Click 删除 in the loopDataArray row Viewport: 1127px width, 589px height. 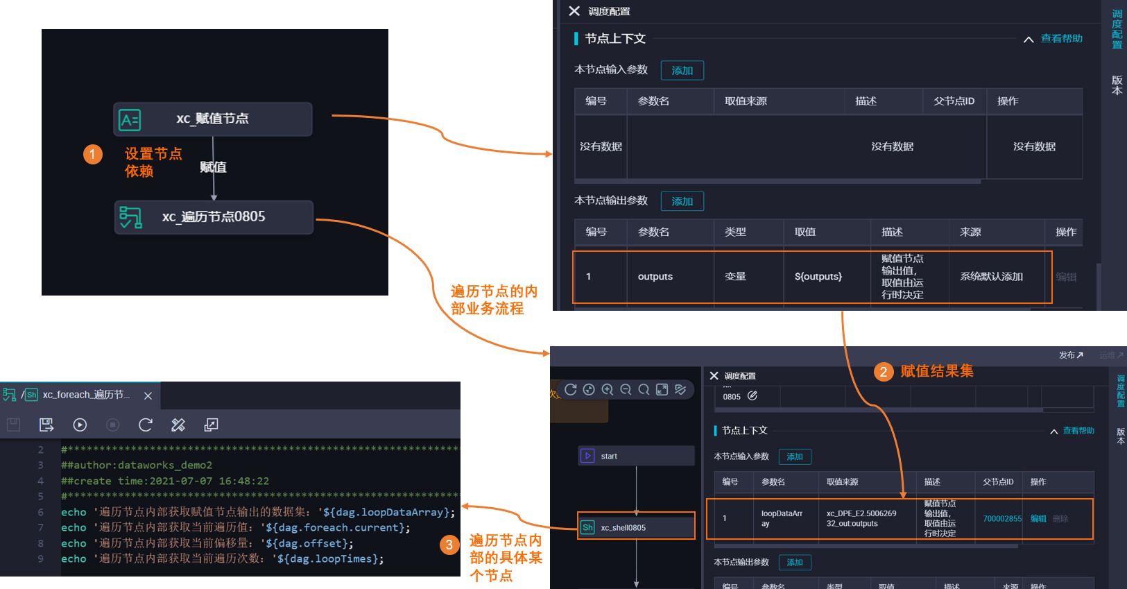[x=1060, y=519]
